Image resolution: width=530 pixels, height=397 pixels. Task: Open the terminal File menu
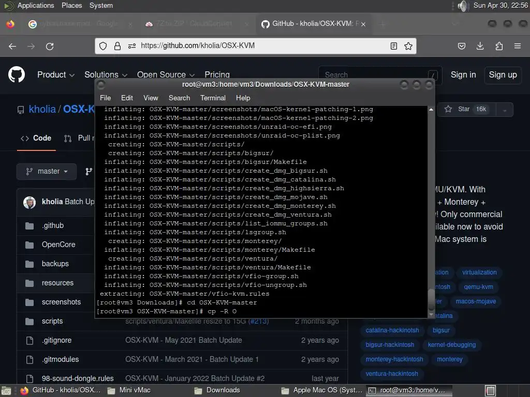click(x=105, y=98)
